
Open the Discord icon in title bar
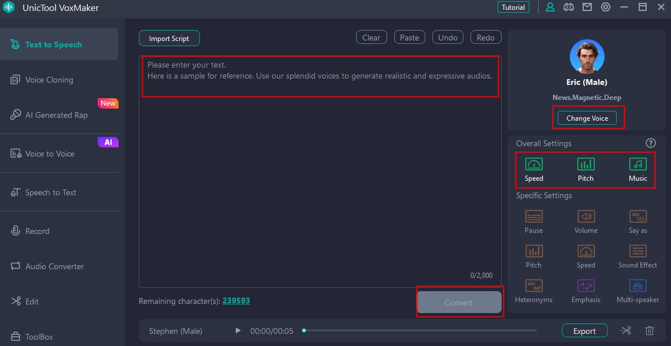tap(569, 8)
